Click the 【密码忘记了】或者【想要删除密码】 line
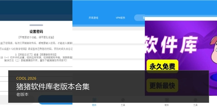The height and width of the screenshot is (108, 217). click(x=36, y=55)
